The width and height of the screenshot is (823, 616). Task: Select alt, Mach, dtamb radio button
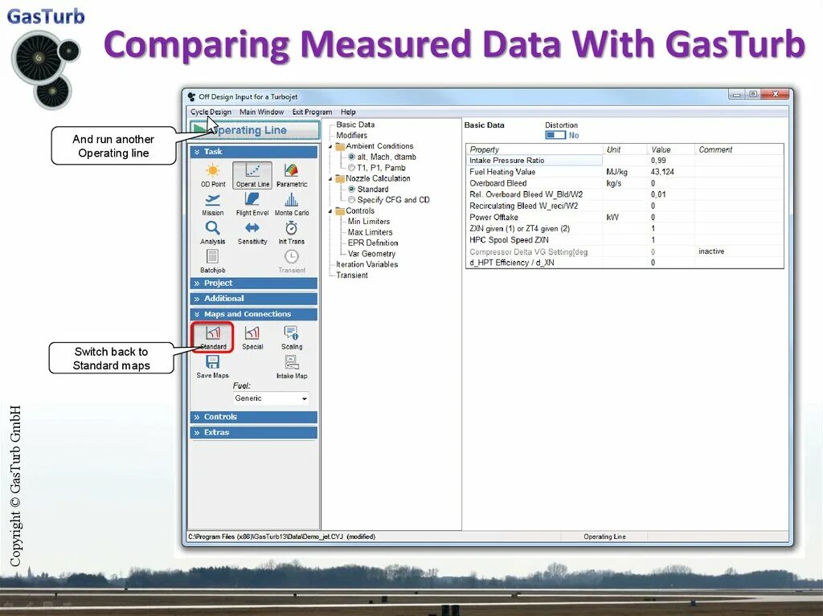352,157
